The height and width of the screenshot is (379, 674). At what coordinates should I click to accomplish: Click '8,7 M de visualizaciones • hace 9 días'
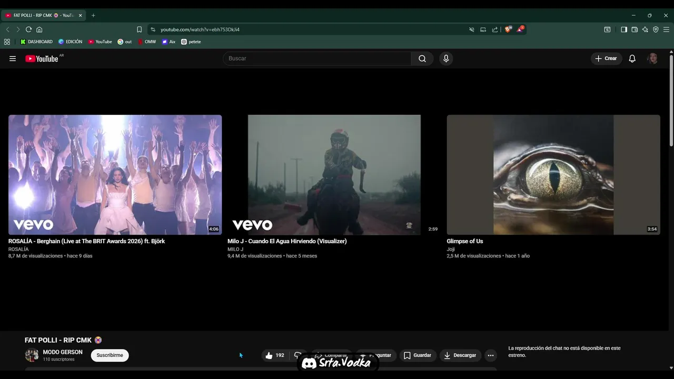(51, 256)
